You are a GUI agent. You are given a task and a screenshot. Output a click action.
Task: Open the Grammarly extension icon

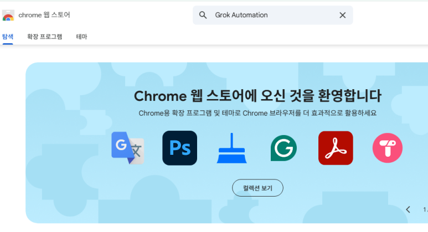tap(283, 148)
